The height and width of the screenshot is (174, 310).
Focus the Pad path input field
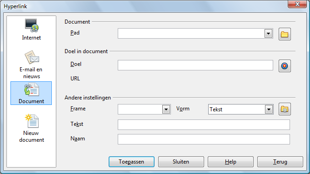coord(191,34)
